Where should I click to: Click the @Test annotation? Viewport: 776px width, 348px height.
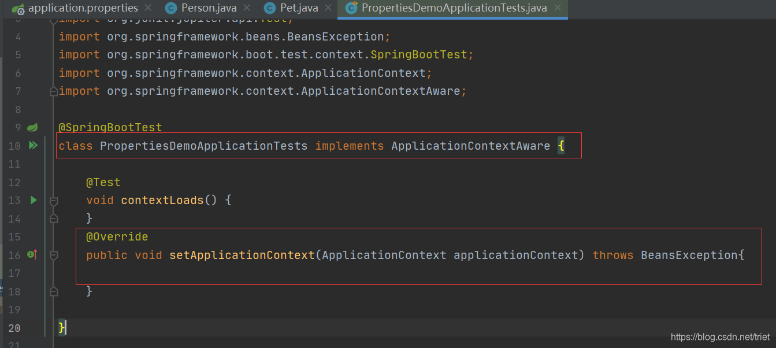(x=103, y=182)
